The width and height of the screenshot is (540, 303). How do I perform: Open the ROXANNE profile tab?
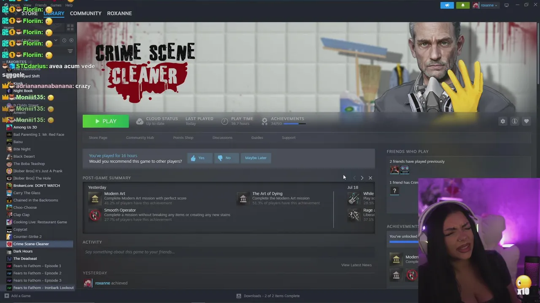coord(119,13)
